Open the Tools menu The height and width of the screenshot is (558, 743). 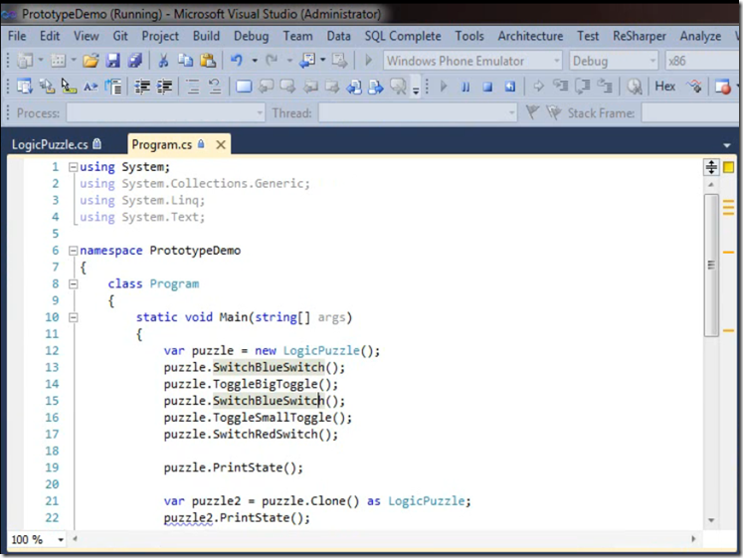coord(469,36)
